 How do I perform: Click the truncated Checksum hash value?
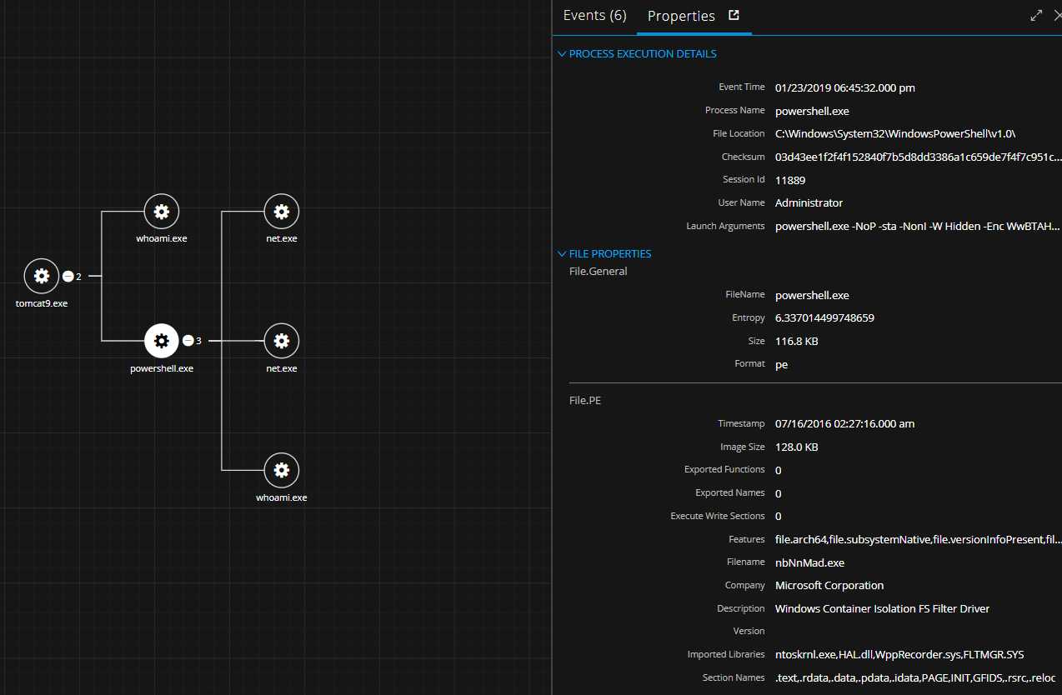coord(918,157)
